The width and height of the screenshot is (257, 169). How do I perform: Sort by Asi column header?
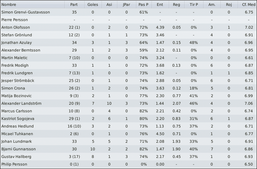pyautogui.click(x=109, y=4)
